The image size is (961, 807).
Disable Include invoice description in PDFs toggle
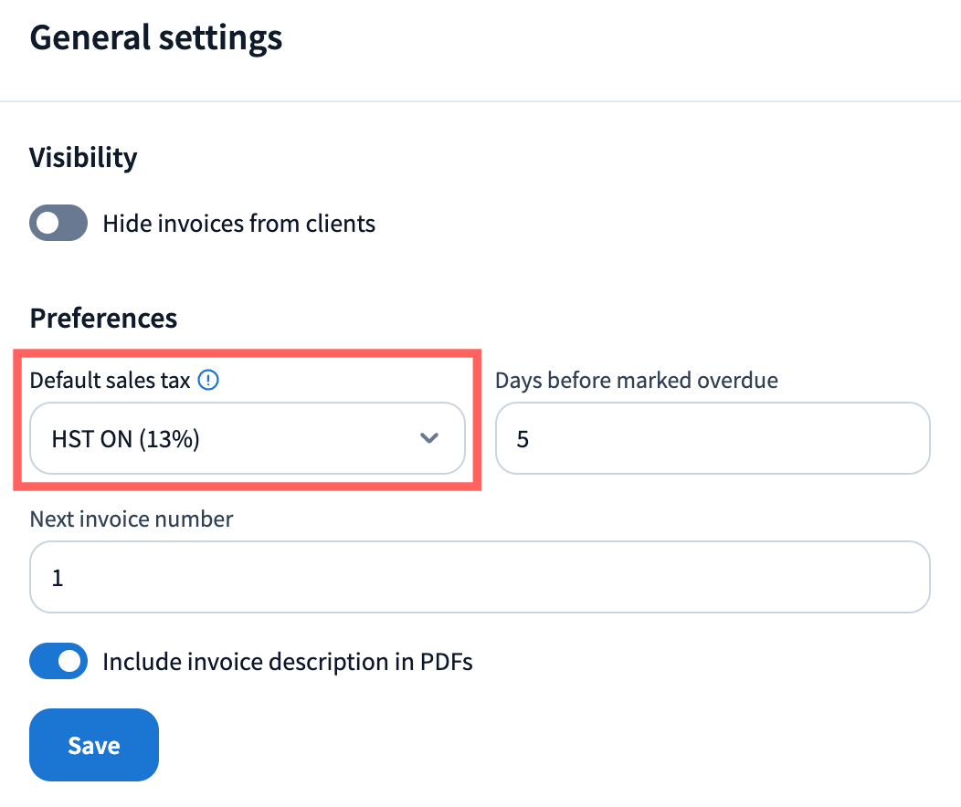(58, 662)
